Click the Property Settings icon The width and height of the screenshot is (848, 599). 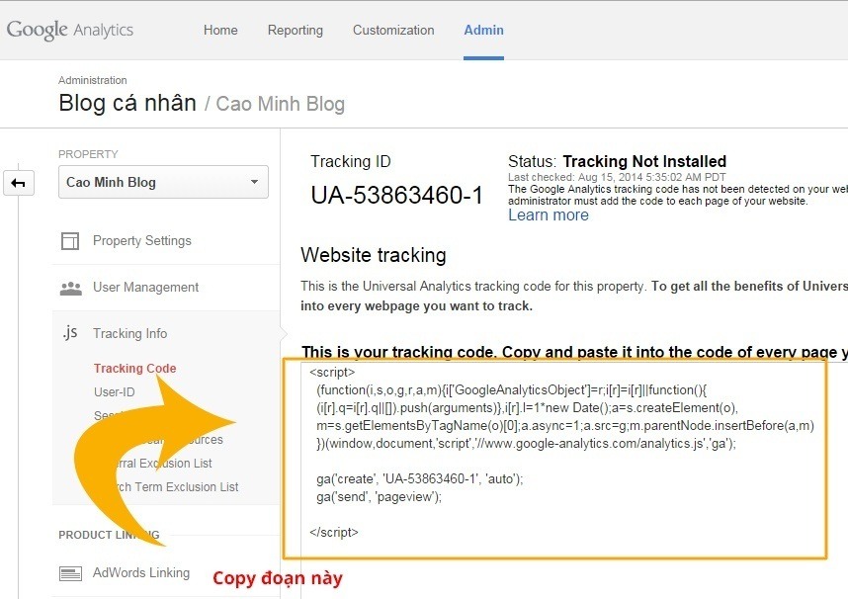(x=70, y=241)
